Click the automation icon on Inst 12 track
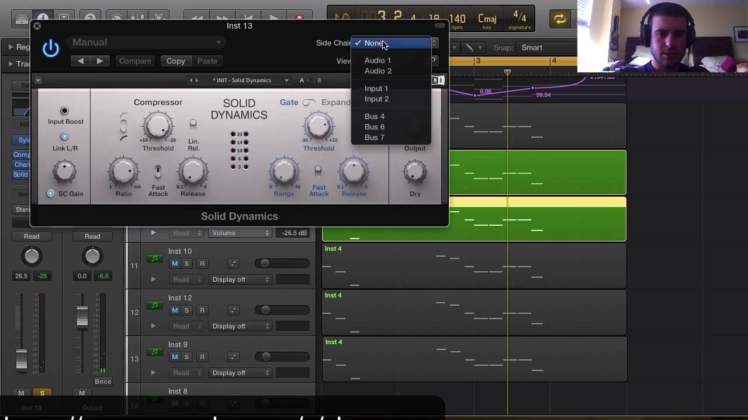 (233, 310)
